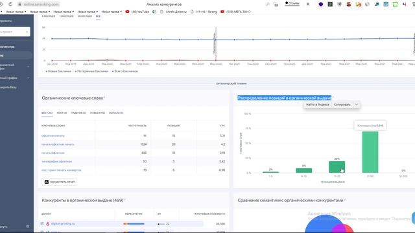Screen dimensions: 415x233
Task: Open keyword link with frequency 75
Action: point(62,170)
